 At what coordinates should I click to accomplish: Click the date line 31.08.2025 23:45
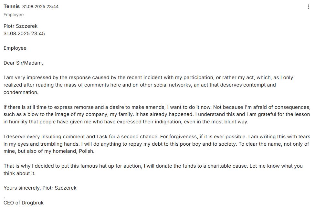(24, 34)
